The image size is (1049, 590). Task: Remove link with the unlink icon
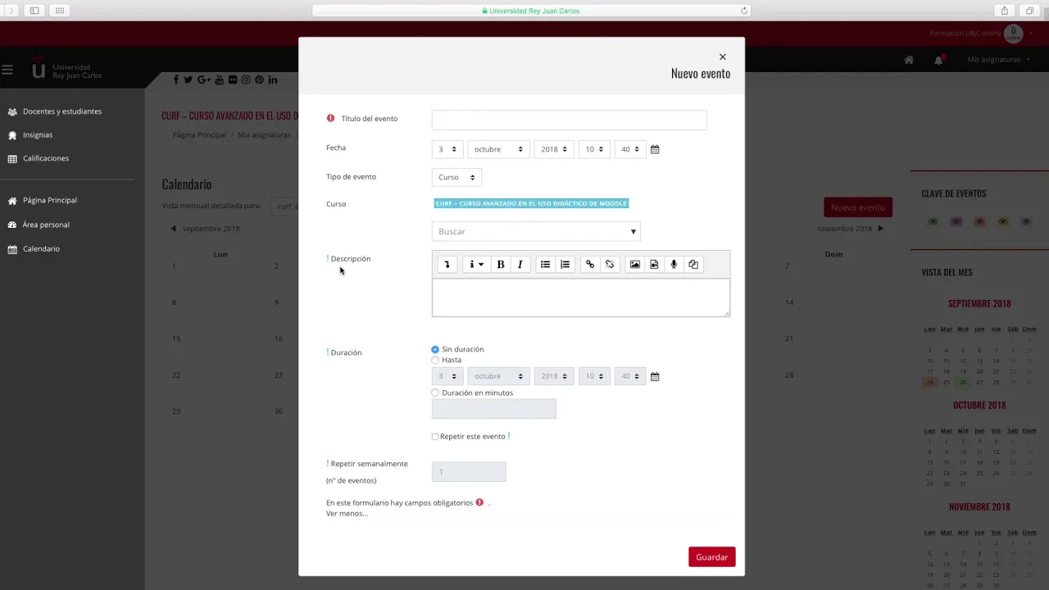pos(610,265)
